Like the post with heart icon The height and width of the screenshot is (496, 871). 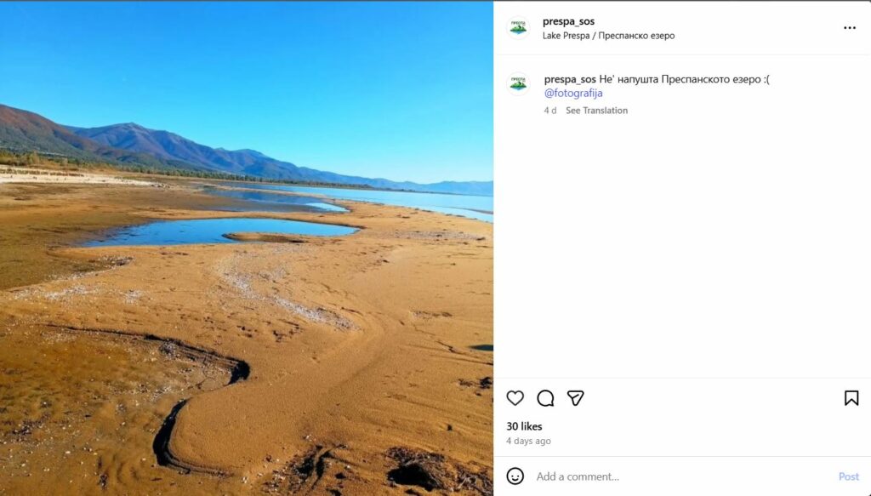[x=515, y=398]
